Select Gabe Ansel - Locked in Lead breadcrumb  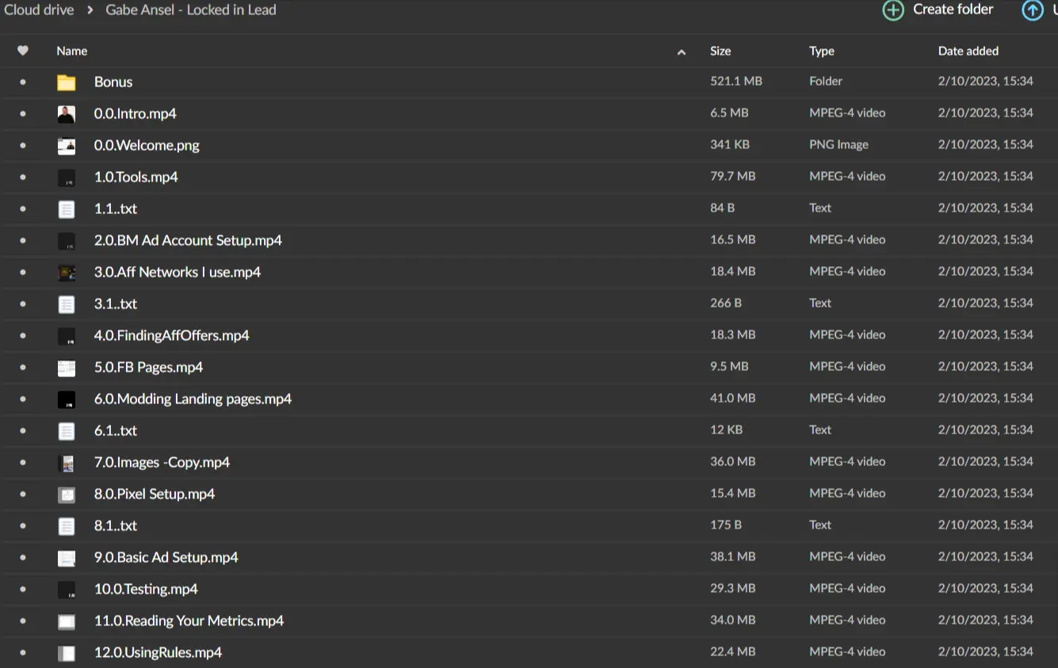tap(191, 10)
